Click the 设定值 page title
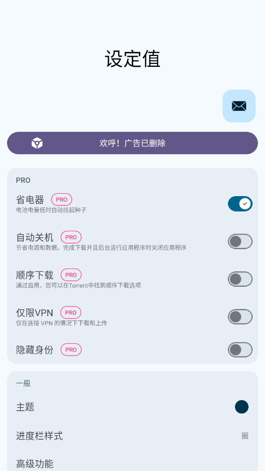 tap(133, 59)
